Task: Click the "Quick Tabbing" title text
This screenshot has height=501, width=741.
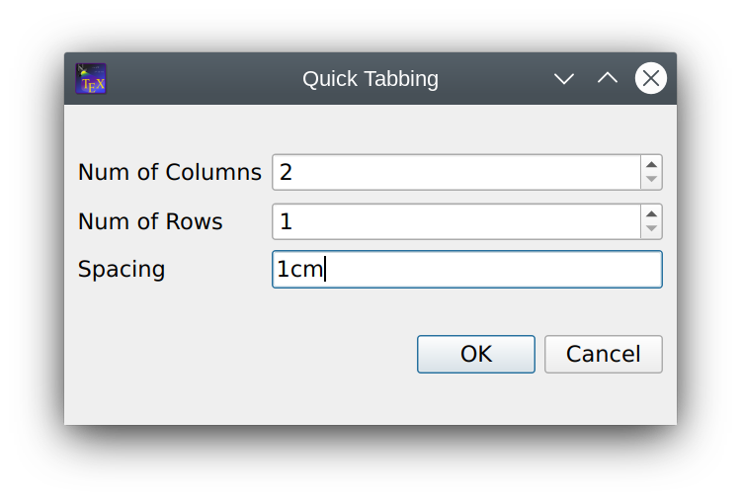Action: coord(370,79)
